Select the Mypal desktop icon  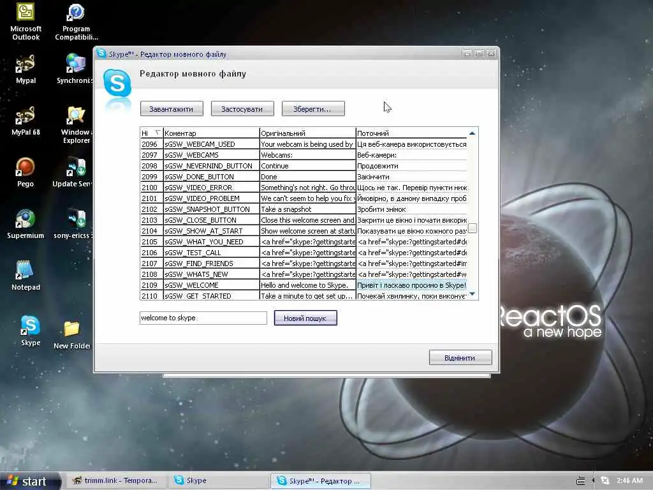(26, 69)
